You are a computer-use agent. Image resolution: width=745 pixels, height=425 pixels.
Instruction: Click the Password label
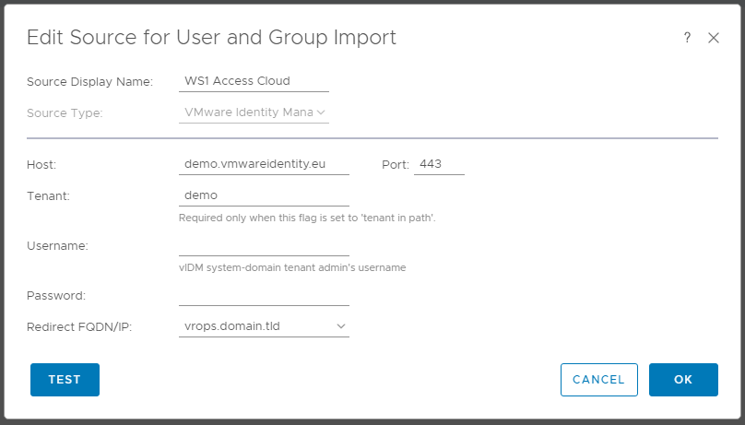click(x=56, y=296)
